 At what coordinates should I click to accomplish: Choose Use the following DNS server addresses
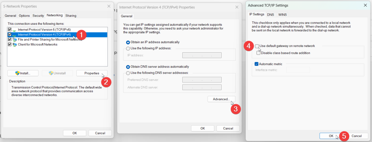coord(128,73)
